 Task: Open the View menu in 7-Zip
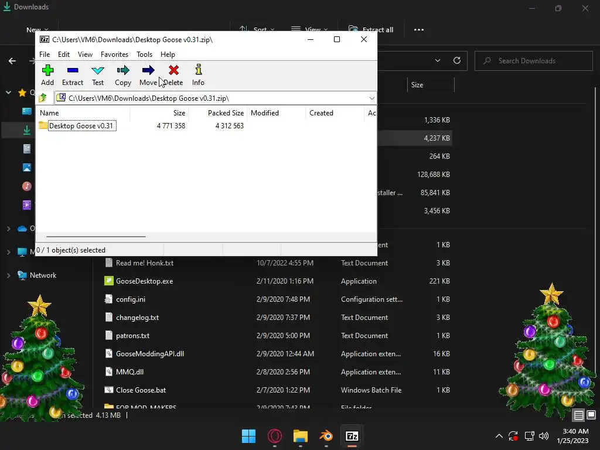click(85, 54)
